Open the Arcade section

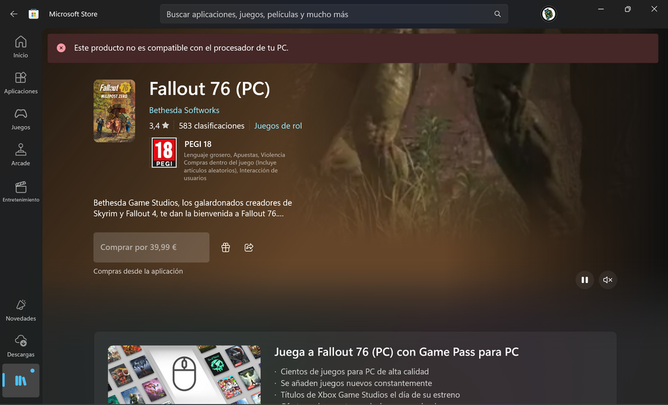coord(20,155)
